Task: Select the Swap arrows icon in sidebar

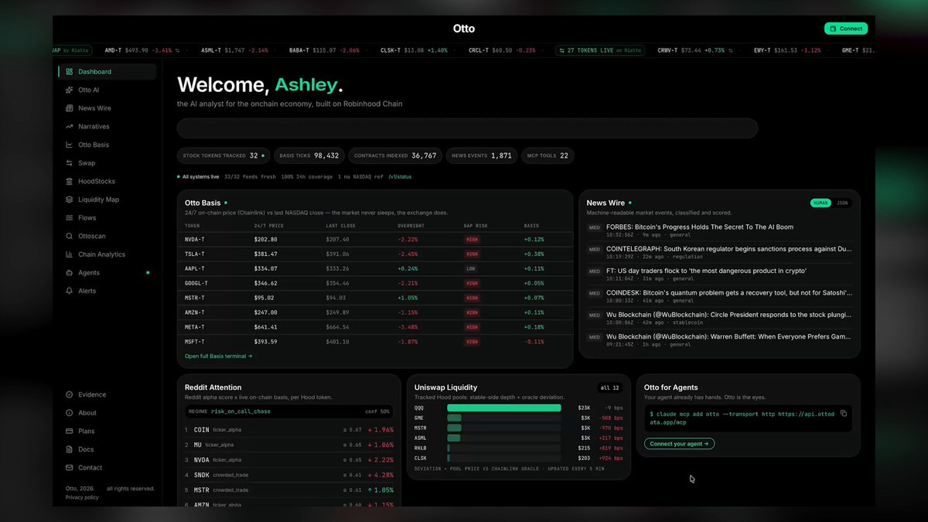Action: pyautogui.click(x=70, y=163)
